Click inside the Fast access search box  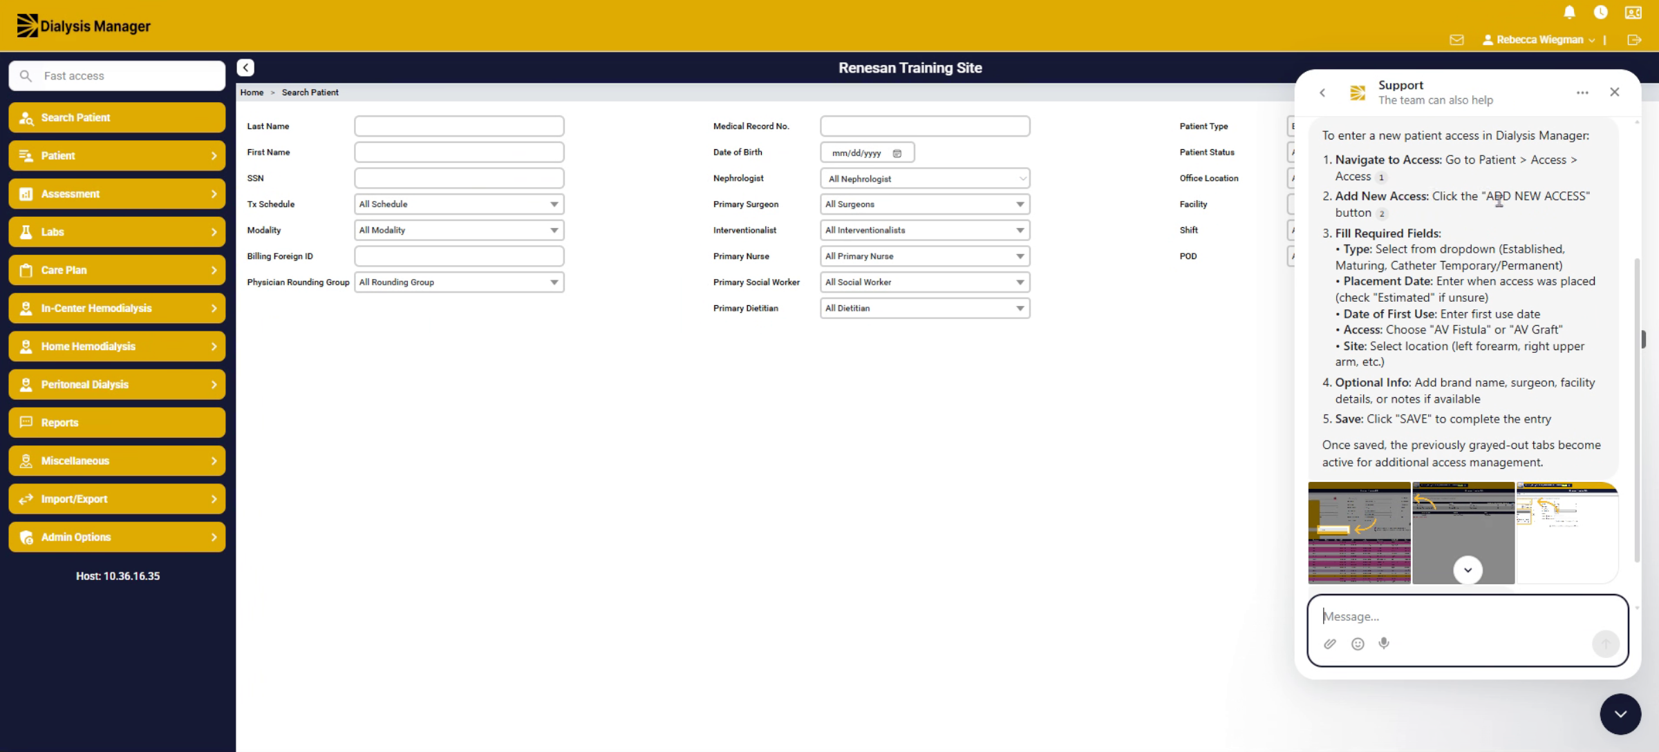[117, 76]
